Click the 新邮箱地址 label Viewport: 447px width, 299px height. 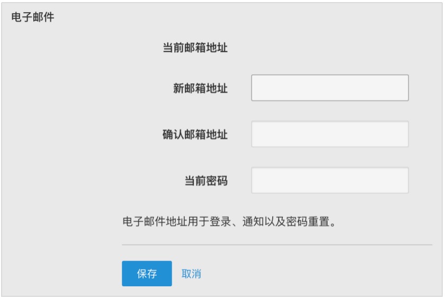[200, 88]
